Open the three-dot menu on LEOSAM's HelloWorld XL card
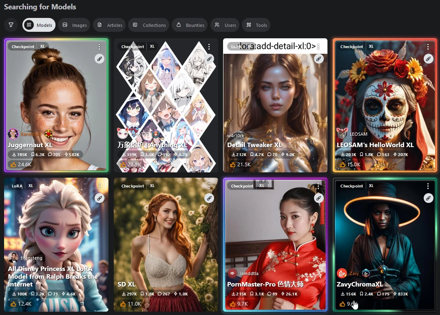The height and width of the screenshot is (315, 440). [428, 46]
